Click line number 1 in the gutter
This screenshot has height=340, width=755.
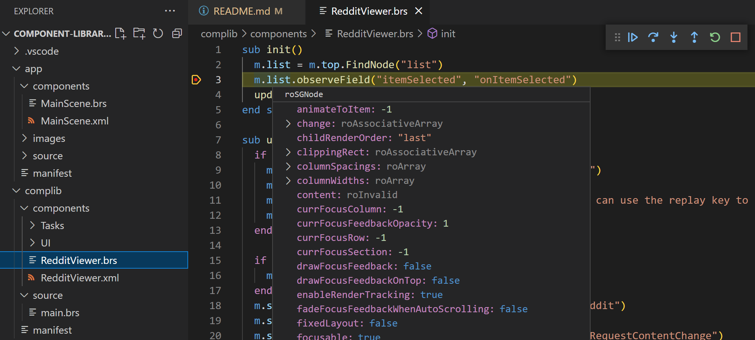click(218, 50)
